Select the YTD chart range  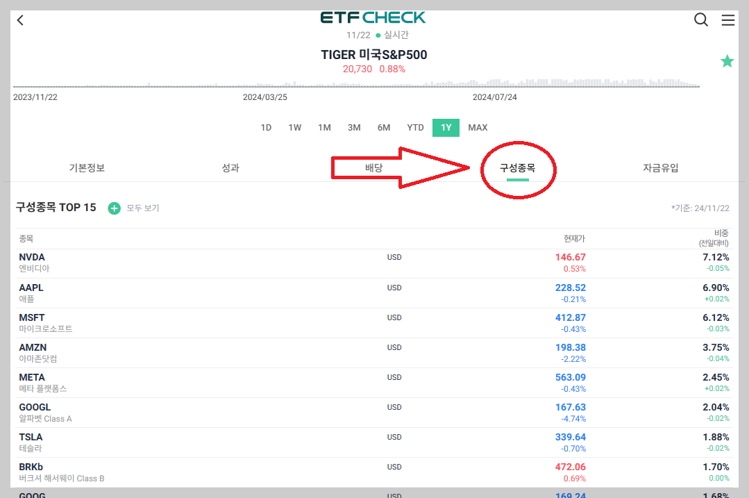[x=415, y=128]
